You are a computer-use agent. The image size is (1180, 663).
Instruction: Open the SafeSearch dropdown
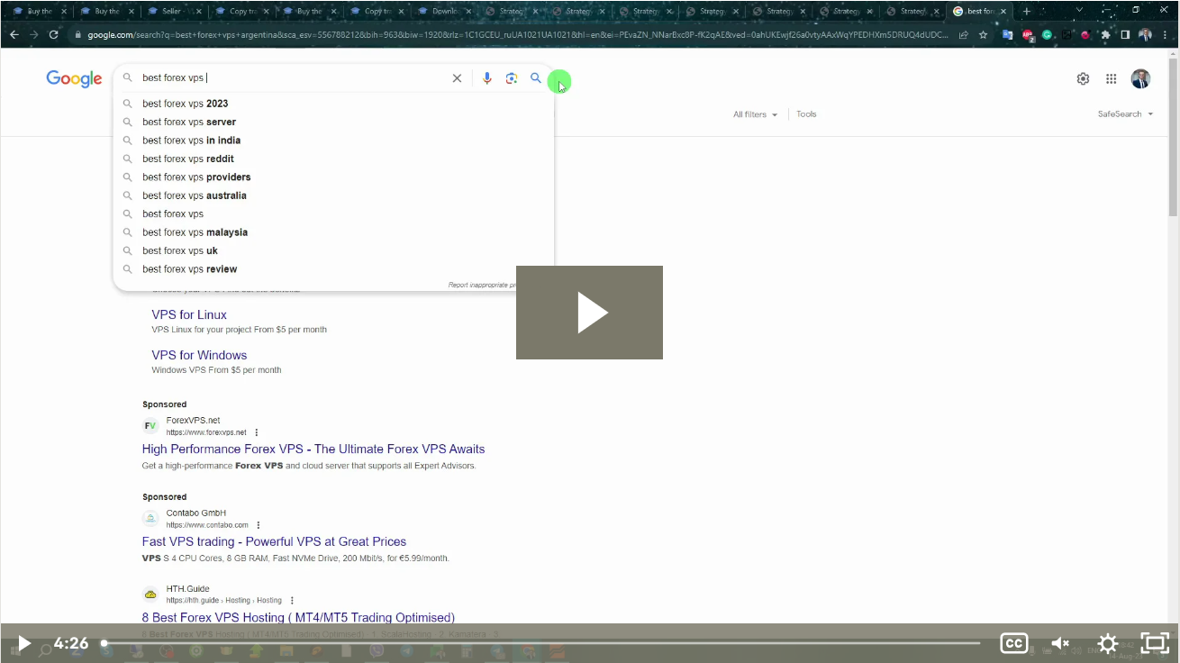(x=1125, y=114)
